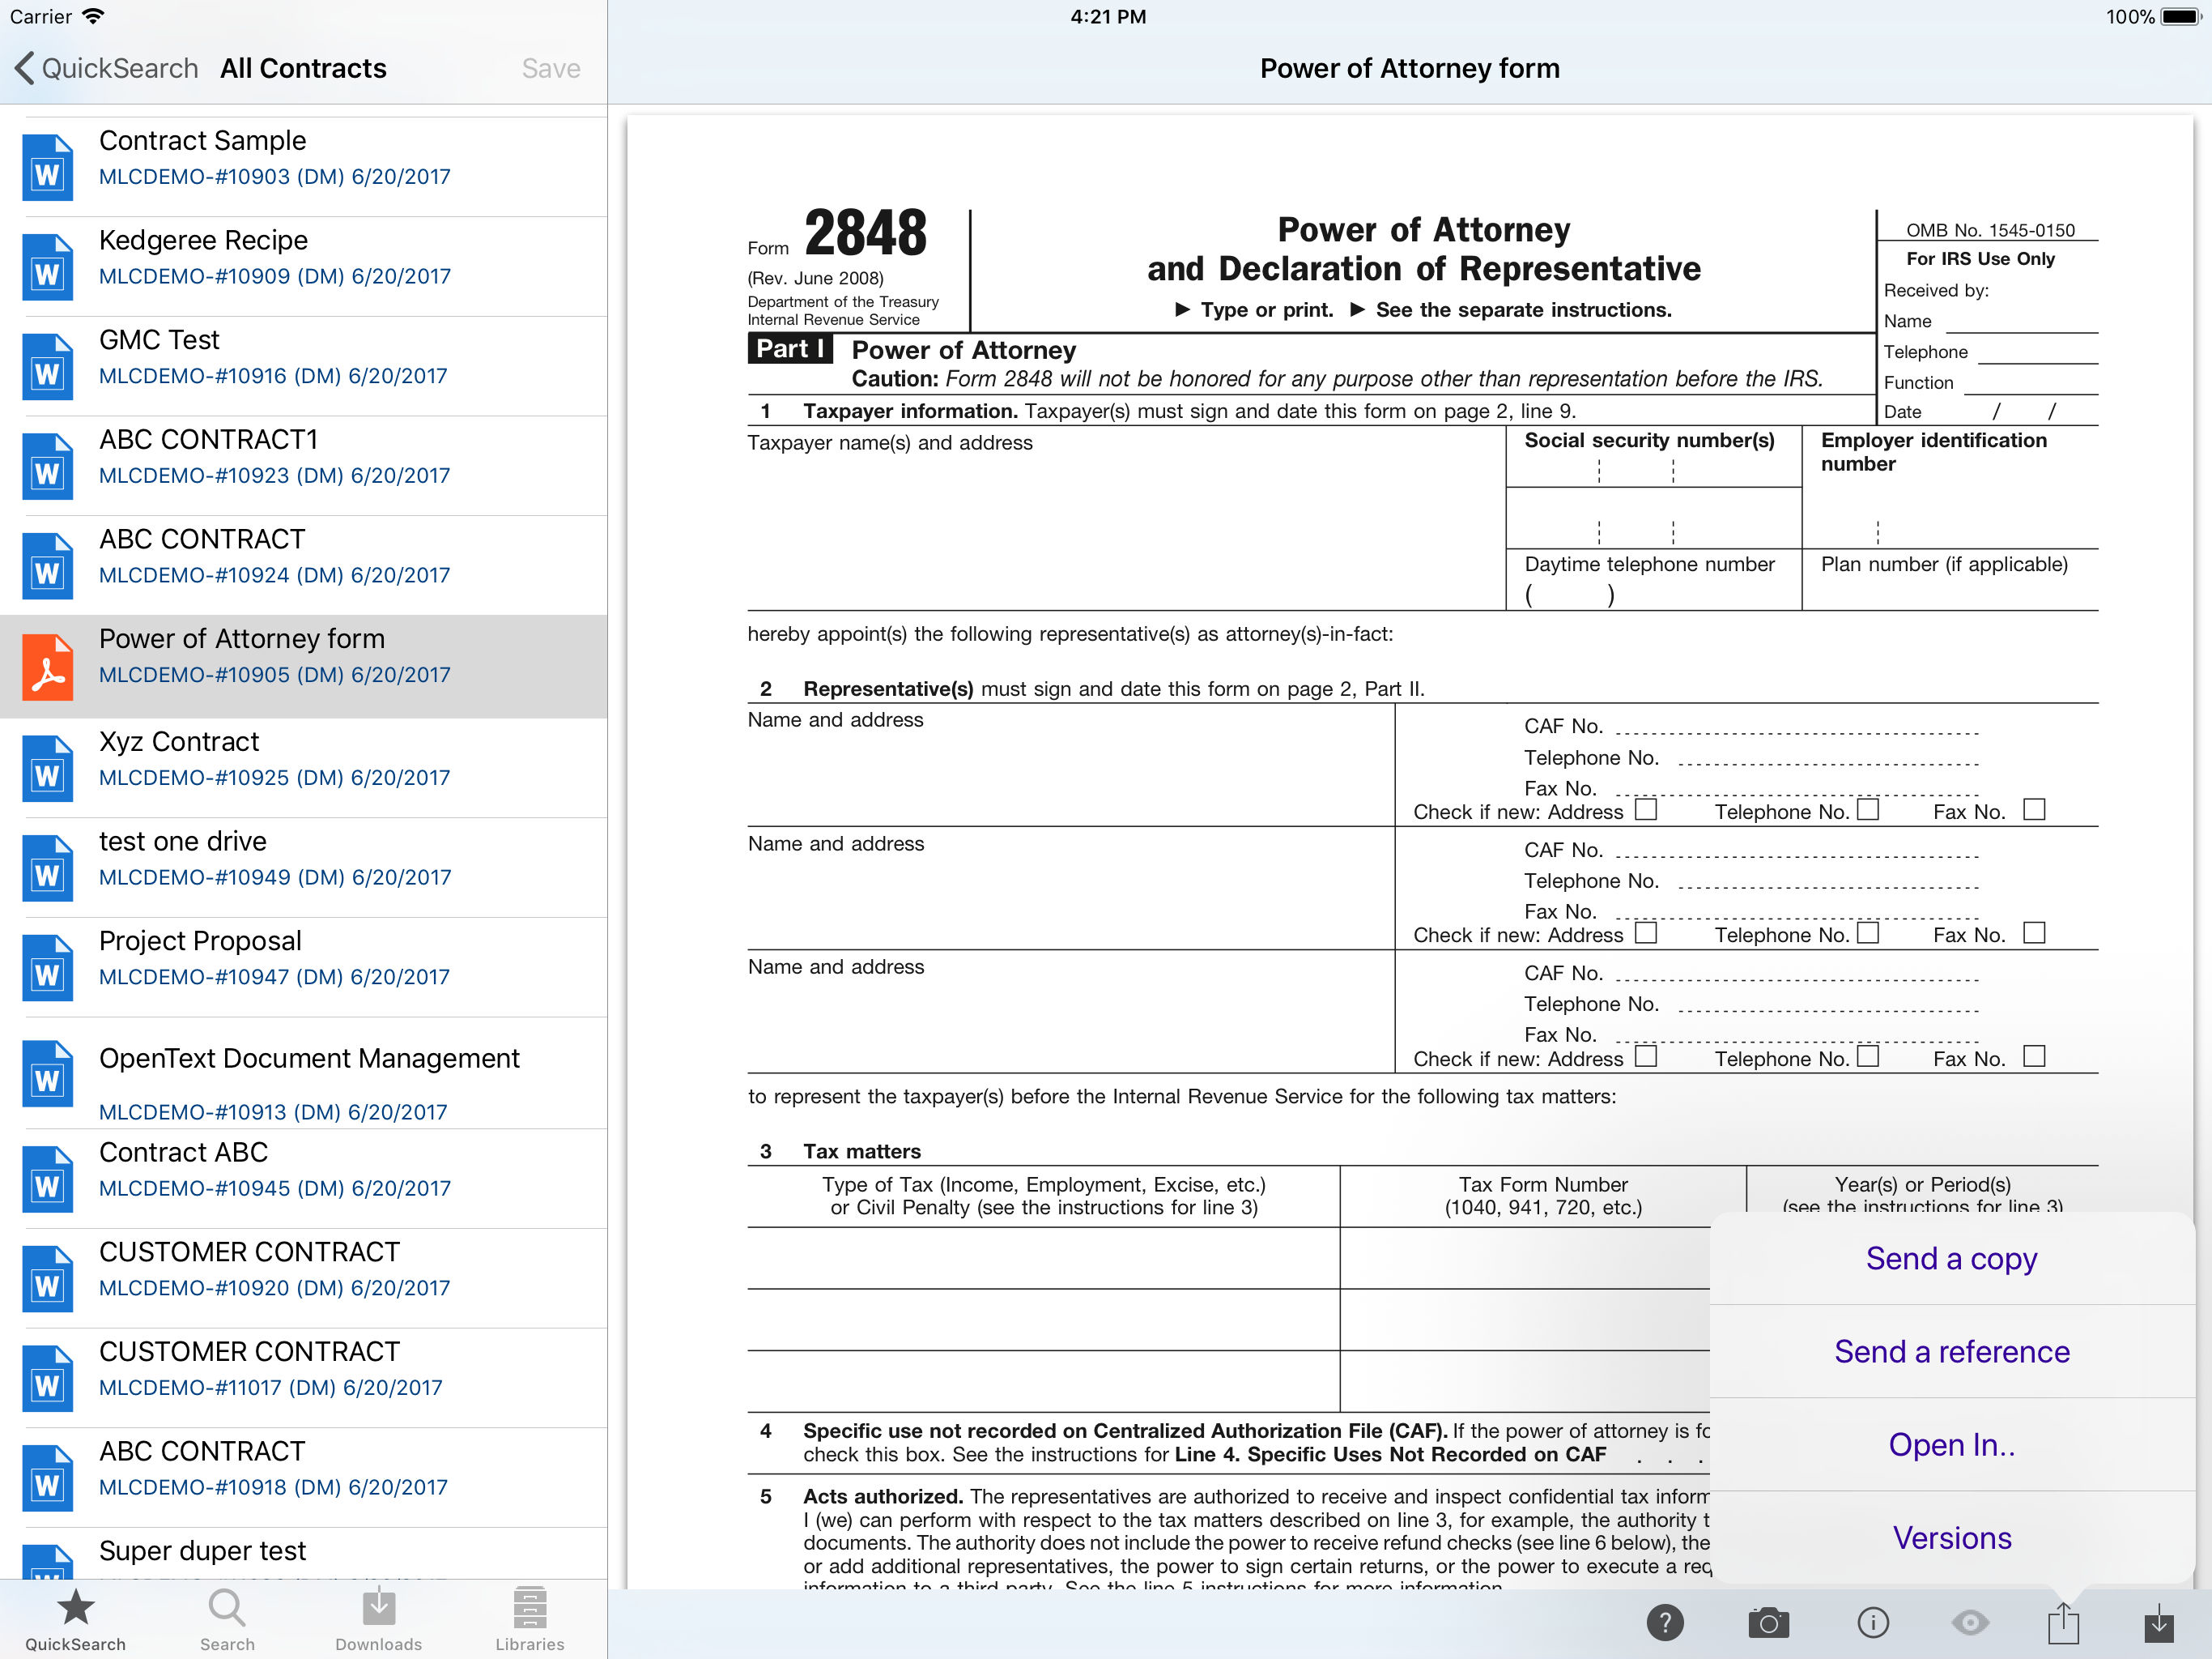Check Telephone No. box for third representative
The height and width of the screenshot is (1659, 2212).
pyautogui.click(x=1868, y=1056)
